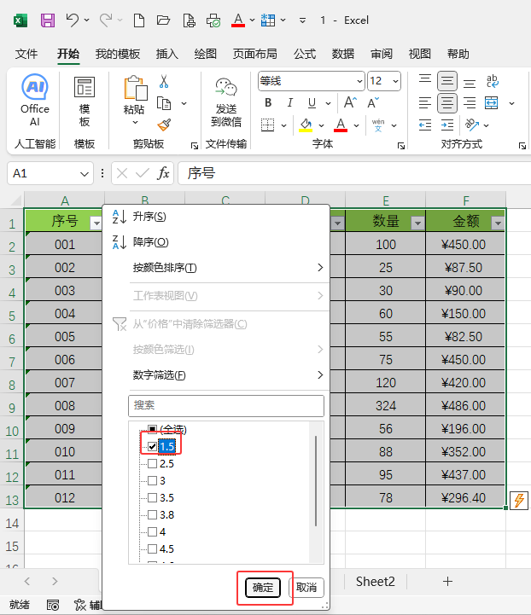Open the font name dropdown (等线)
This screenshot has height=615, width=531.
(359, 81)
